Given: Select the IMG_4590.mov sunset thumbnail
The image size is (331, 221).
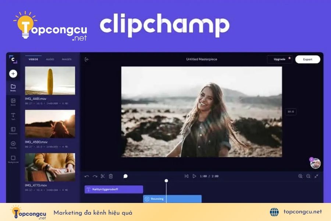Looking at the screenshot, I should tap(50, 124).
